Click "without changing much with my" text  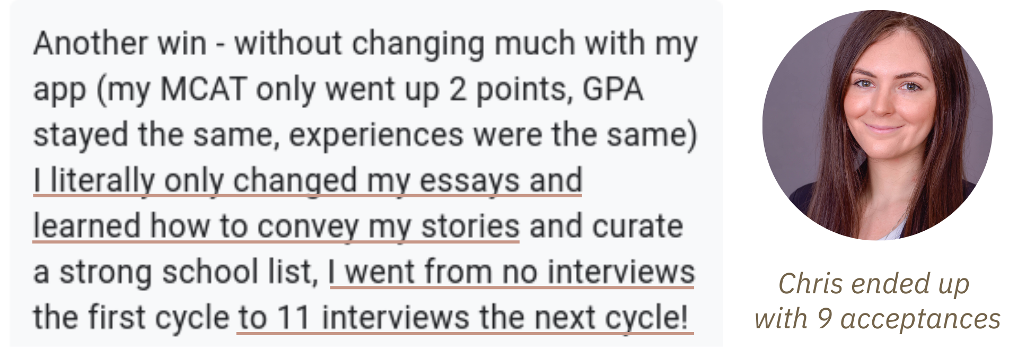click(x=466, y=45)
